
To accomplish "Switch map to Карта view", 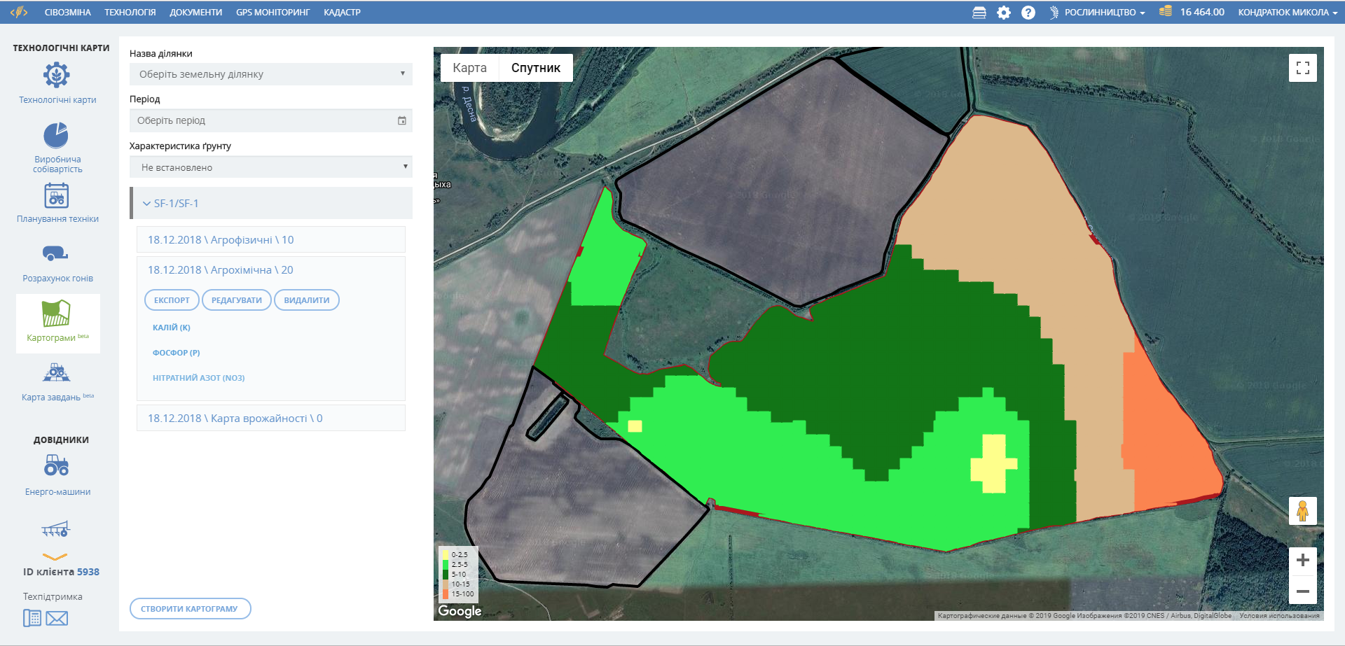I will coord(469,68).
